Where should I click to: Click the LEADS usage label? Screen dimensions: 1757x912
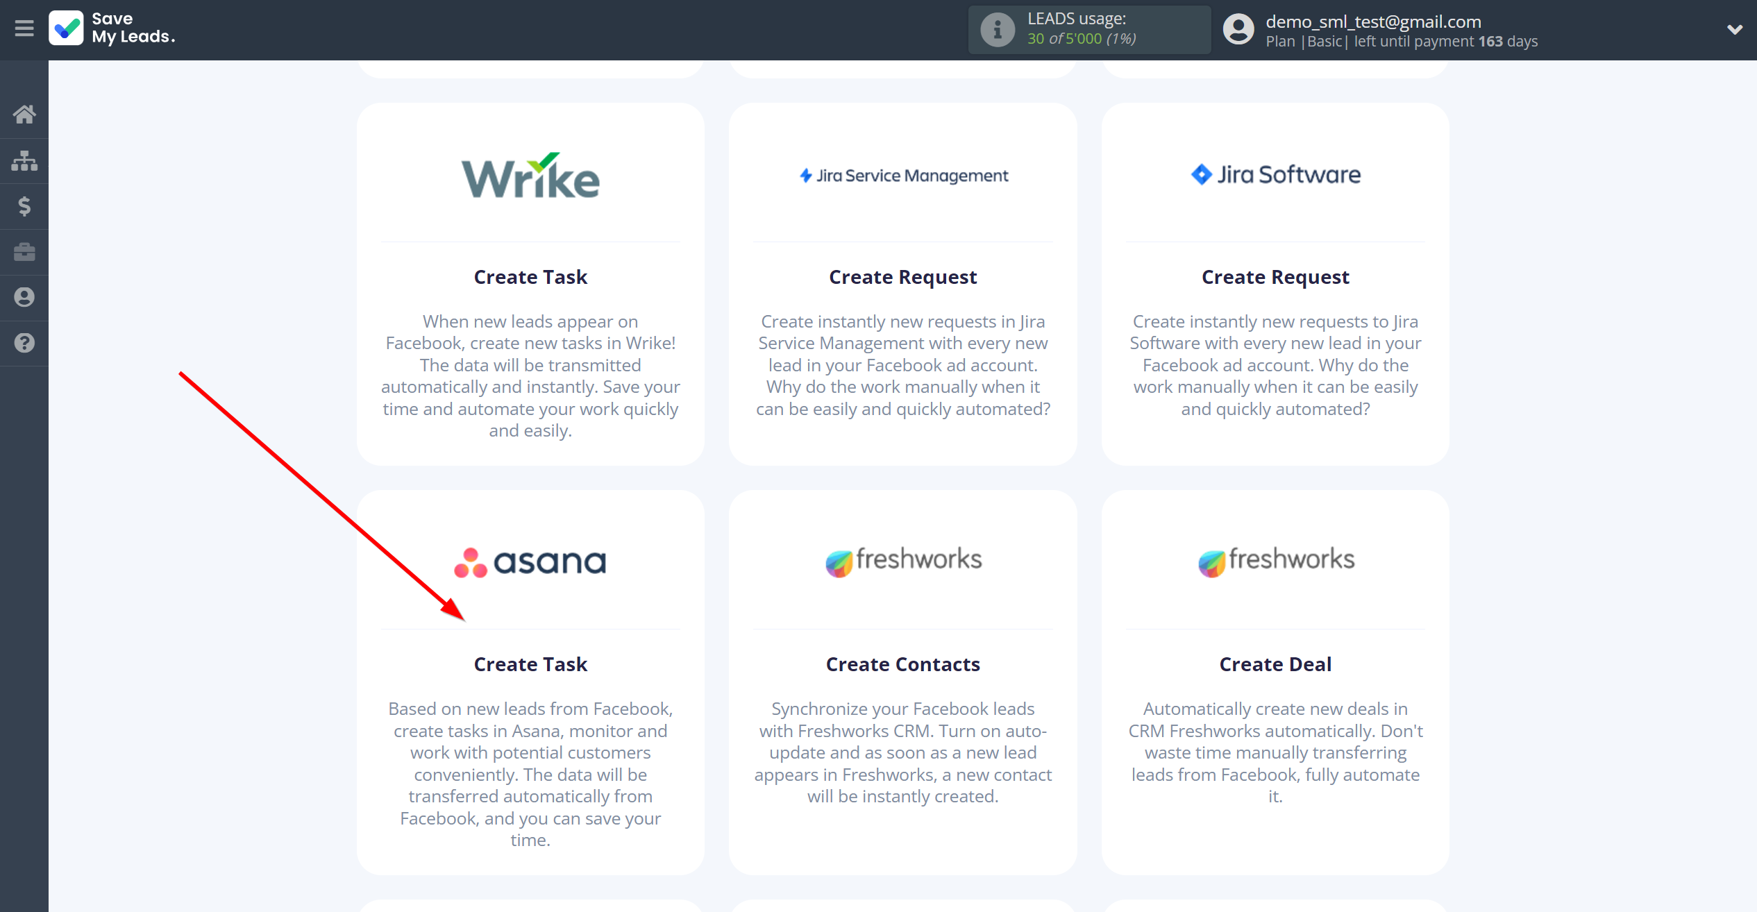point(1077,19)
